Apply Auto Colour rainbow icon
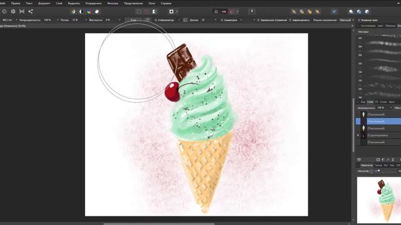 pos(89,12)
